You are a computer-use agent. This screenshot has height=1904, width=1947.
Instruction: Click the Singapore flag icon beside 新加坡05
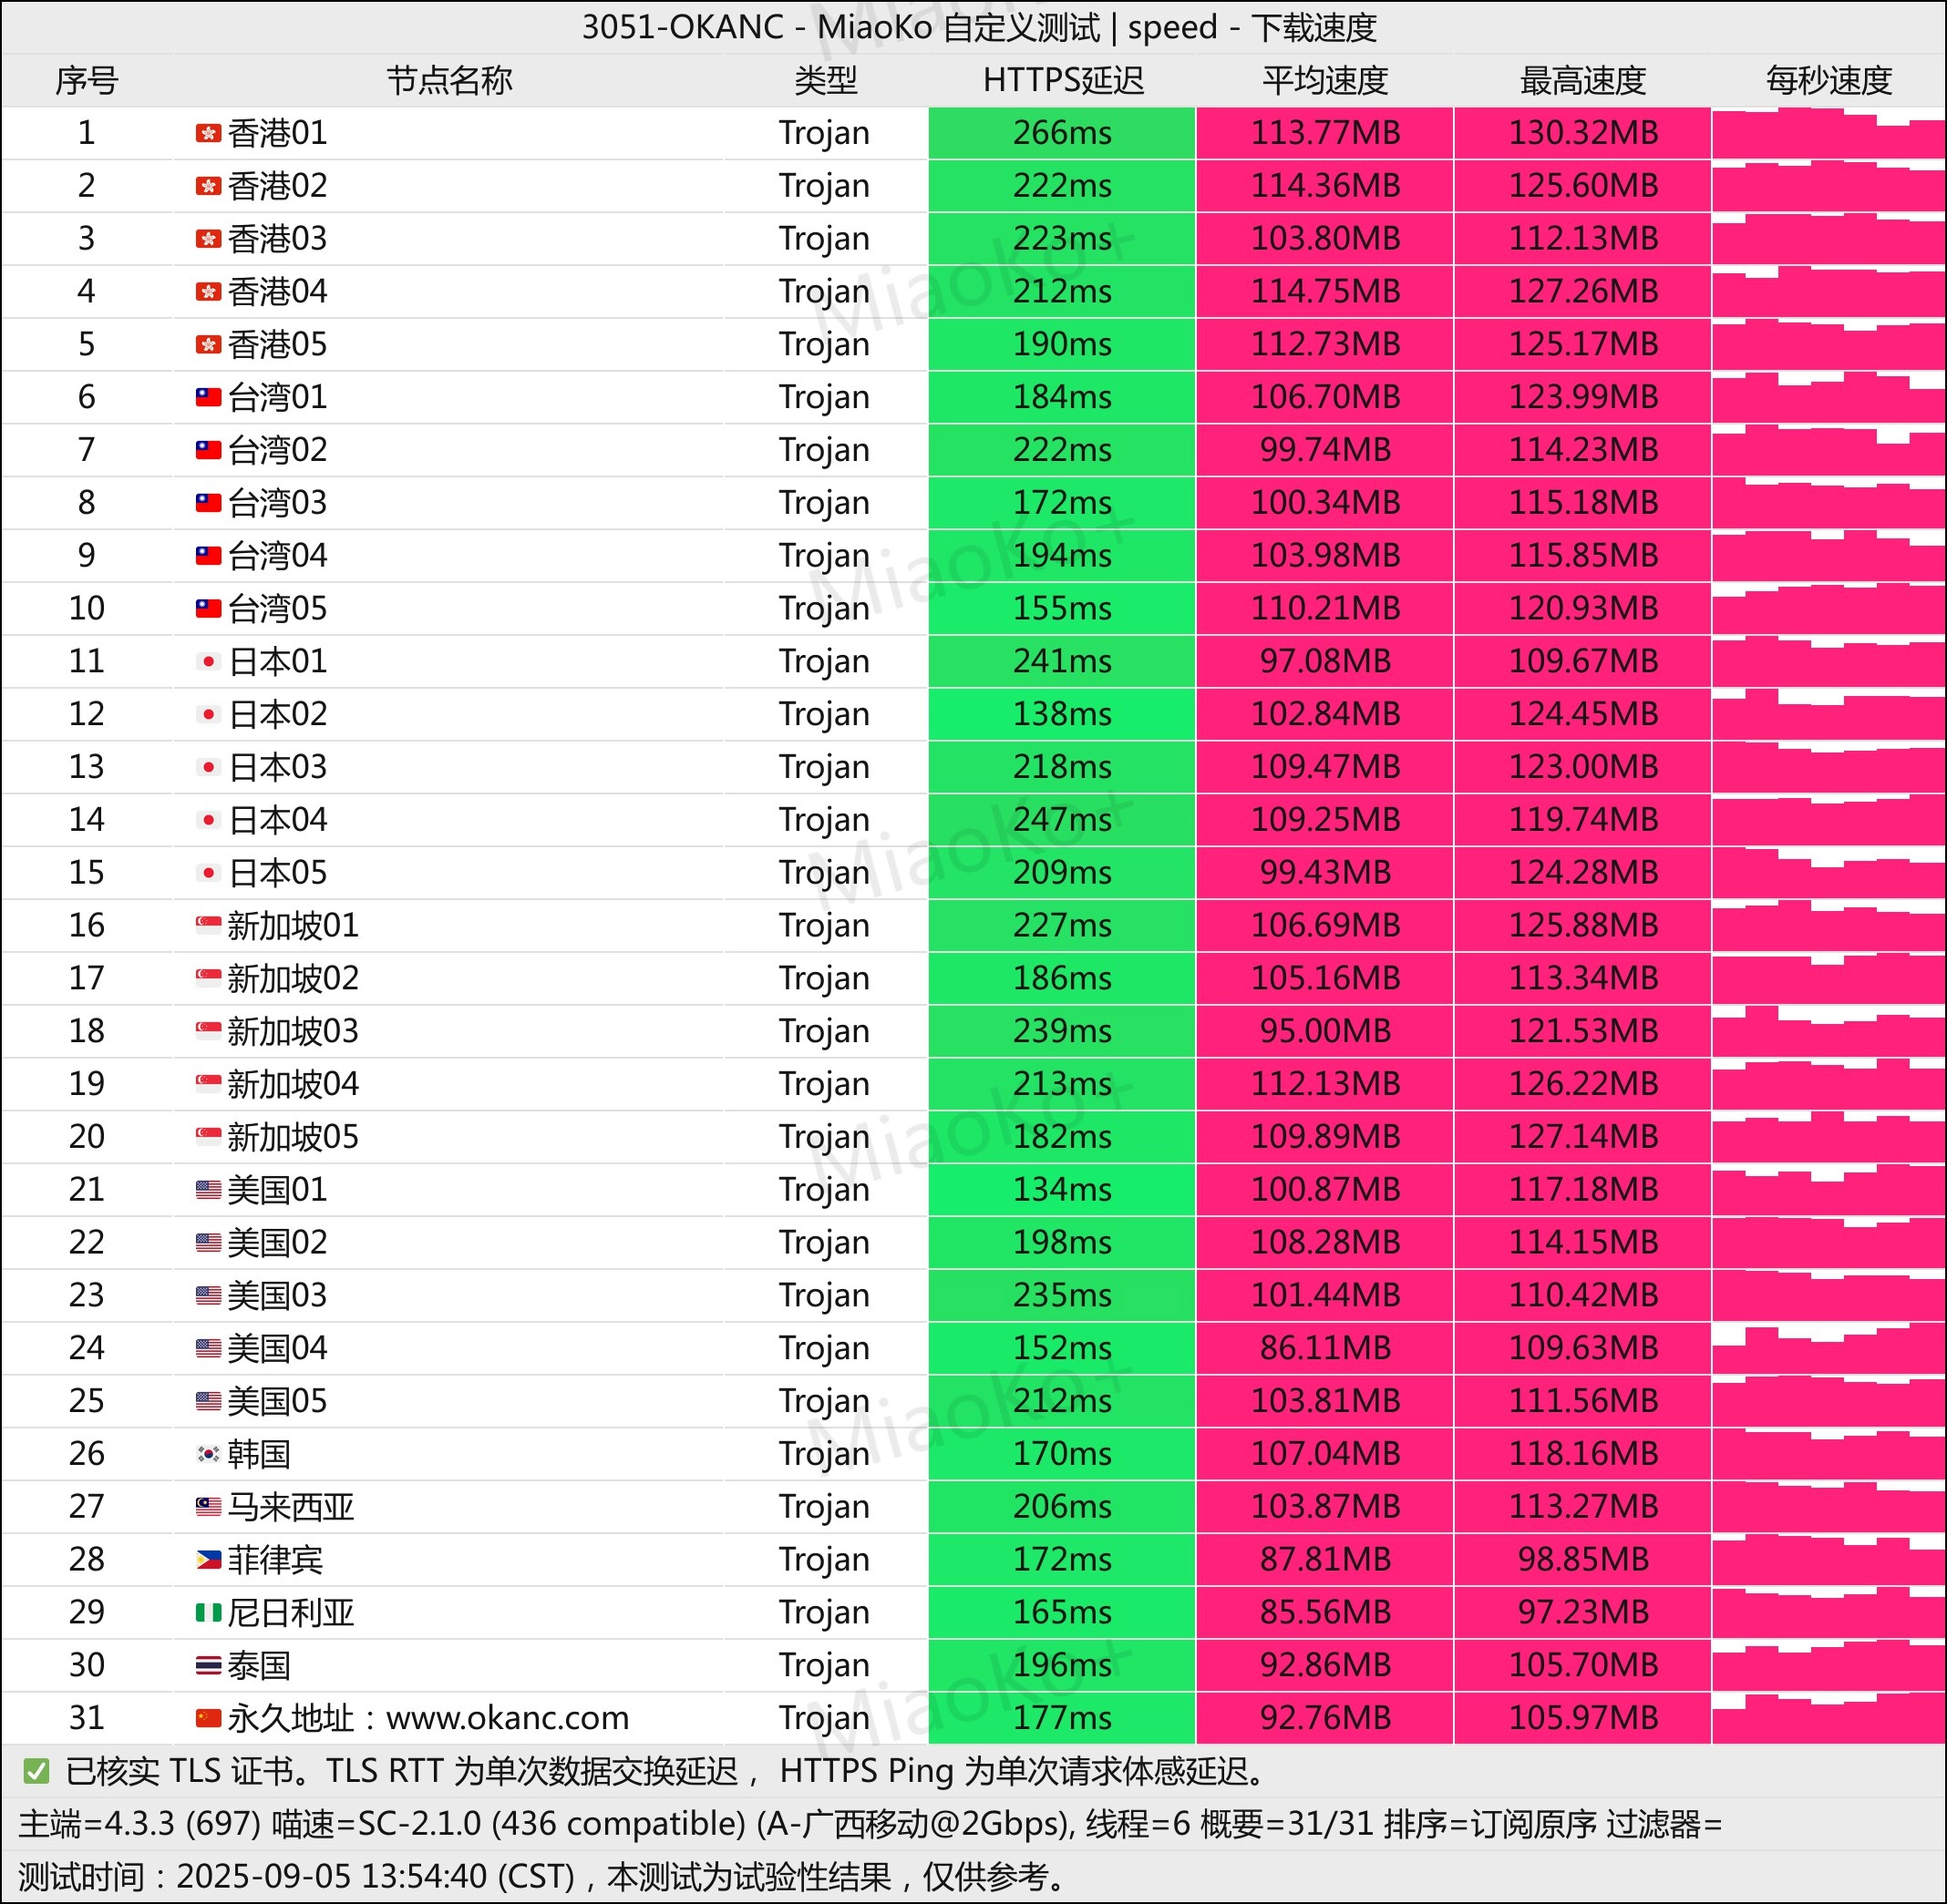click(208, 1137)
